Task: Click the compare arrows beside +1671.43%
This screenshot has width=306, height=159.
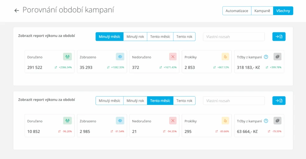Action: (x=160, y=67)
